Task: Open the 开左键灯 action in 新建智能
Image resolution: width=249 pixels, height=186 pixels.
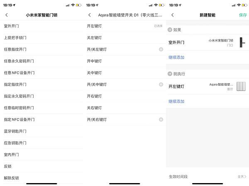Action: pos(207,87)
